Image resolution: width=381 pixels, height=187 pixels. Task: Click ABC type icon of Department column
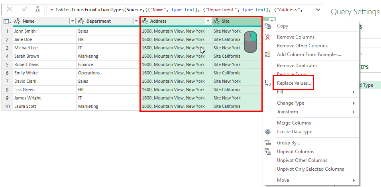[x=81, y=21]
